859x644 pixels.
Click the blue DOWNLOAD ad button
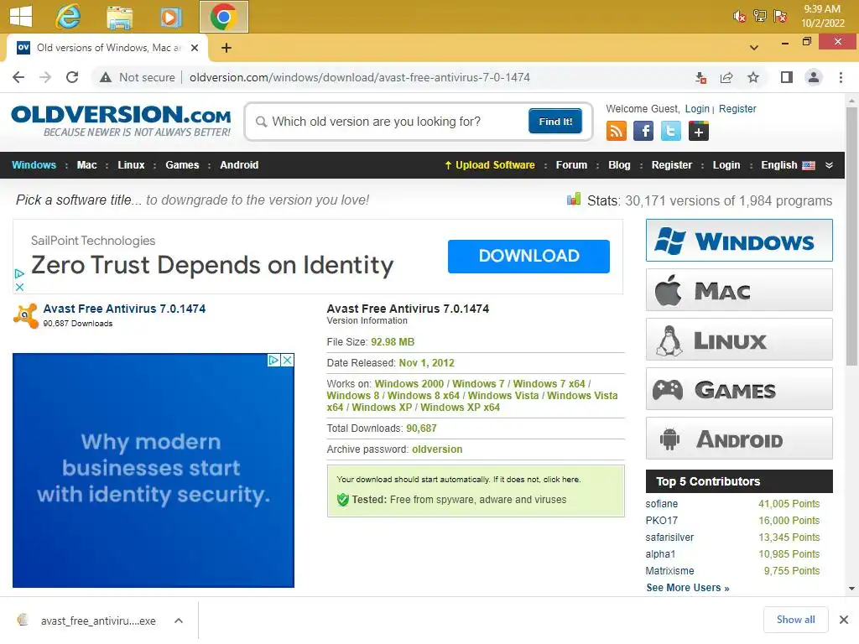pos(528,256)
